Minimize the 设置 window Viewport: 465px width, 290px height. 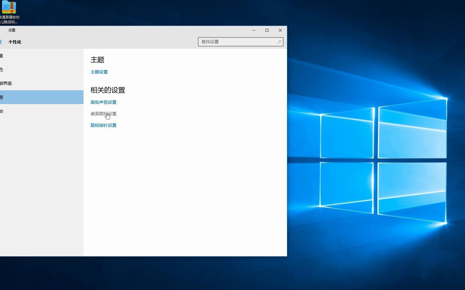click(x=254, y=30)
